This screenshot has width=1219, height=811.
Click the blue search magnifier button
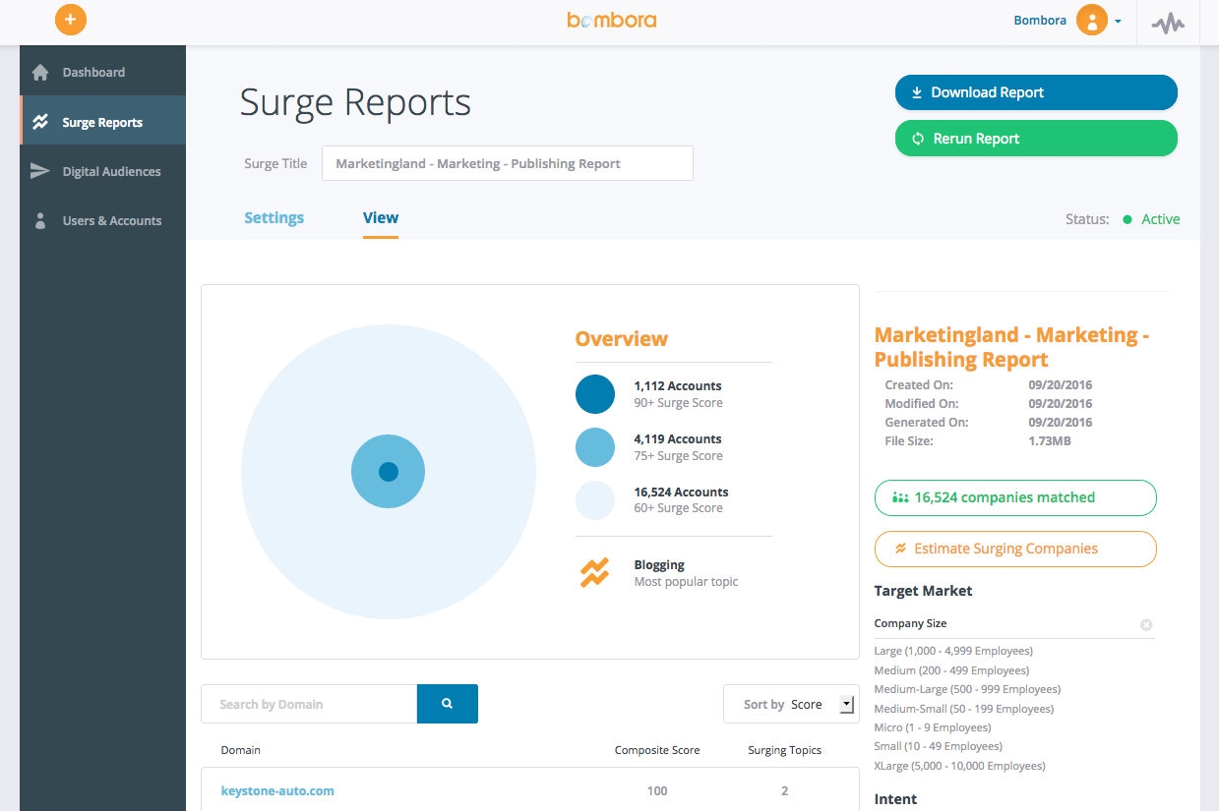448,704
